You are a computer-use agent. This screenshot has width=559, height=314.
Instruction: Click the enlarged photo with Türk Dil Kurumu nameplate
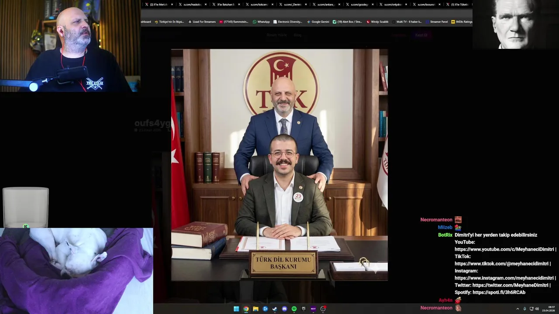click(279, 165)
